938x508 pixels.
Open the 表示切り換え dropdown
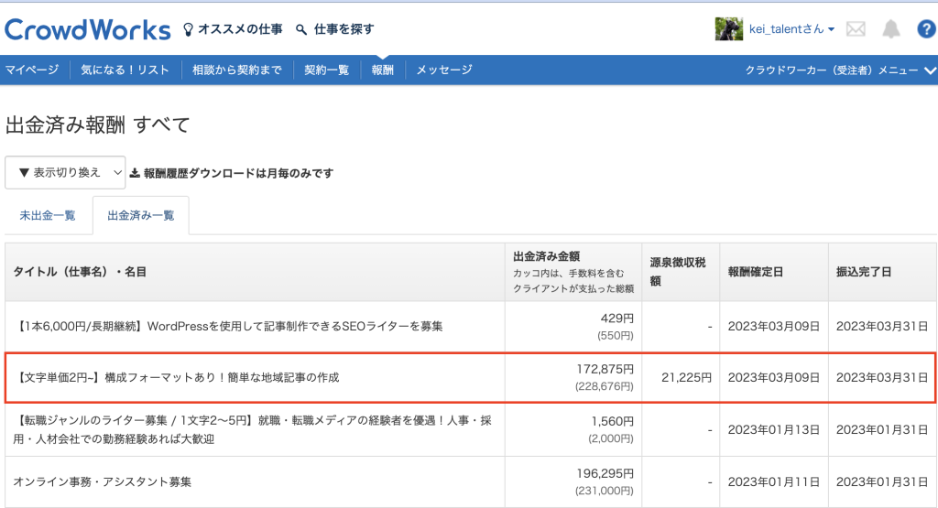click(x=66, y=172)
